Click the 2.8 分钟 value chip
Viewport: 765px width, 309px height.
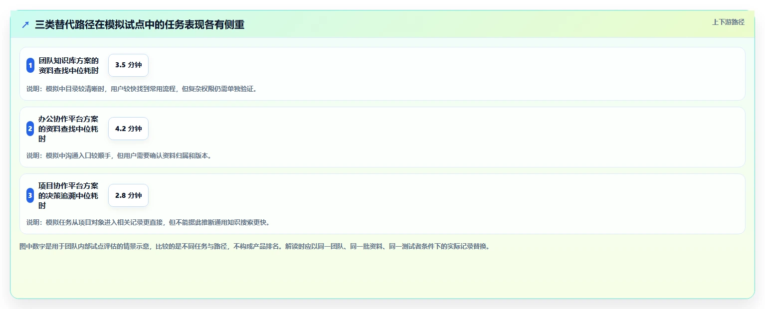[128, 195]
